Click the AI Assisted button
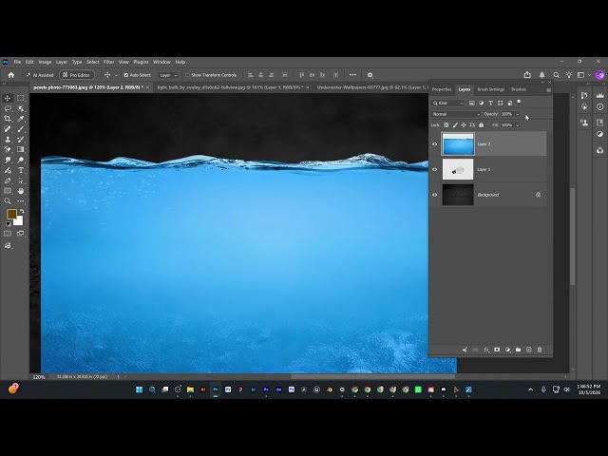 click(40, 75)
